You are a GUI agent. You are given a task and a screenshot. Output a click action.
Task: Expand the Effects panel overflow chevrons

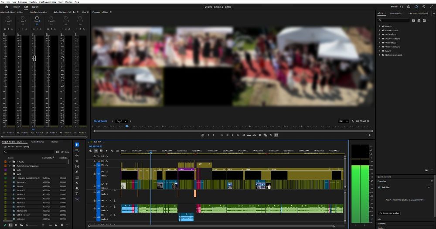pos(433,13)
